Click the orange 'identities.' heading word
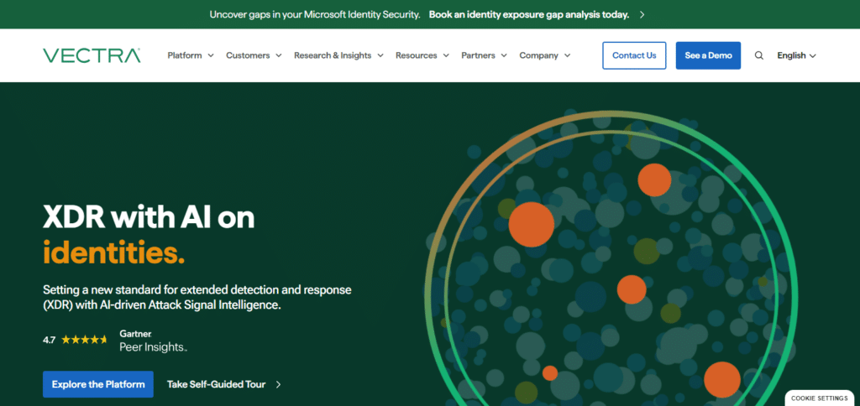Viewport: 860px width, 406px height. point(113,252)
